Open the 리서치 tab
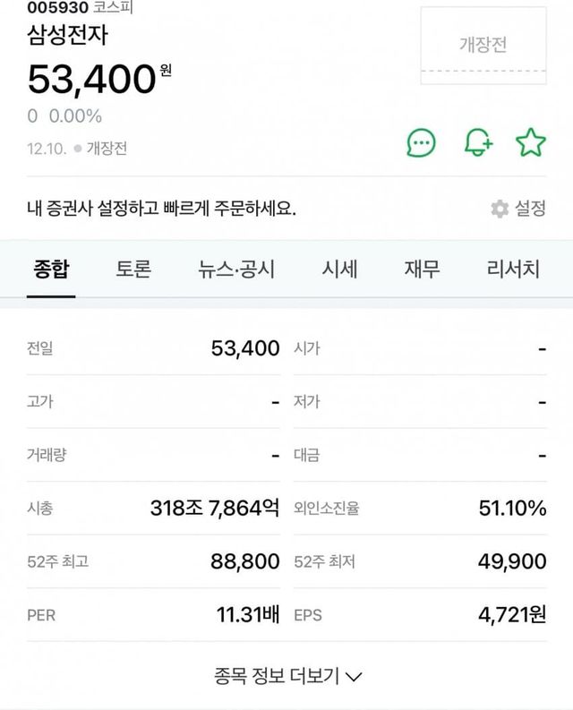Screen dimensions: 573x710 (513, 269)
